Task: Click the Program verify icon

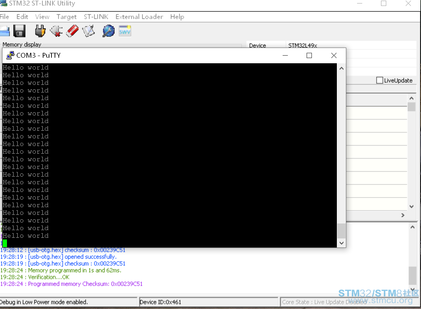Action: point(89,31)
